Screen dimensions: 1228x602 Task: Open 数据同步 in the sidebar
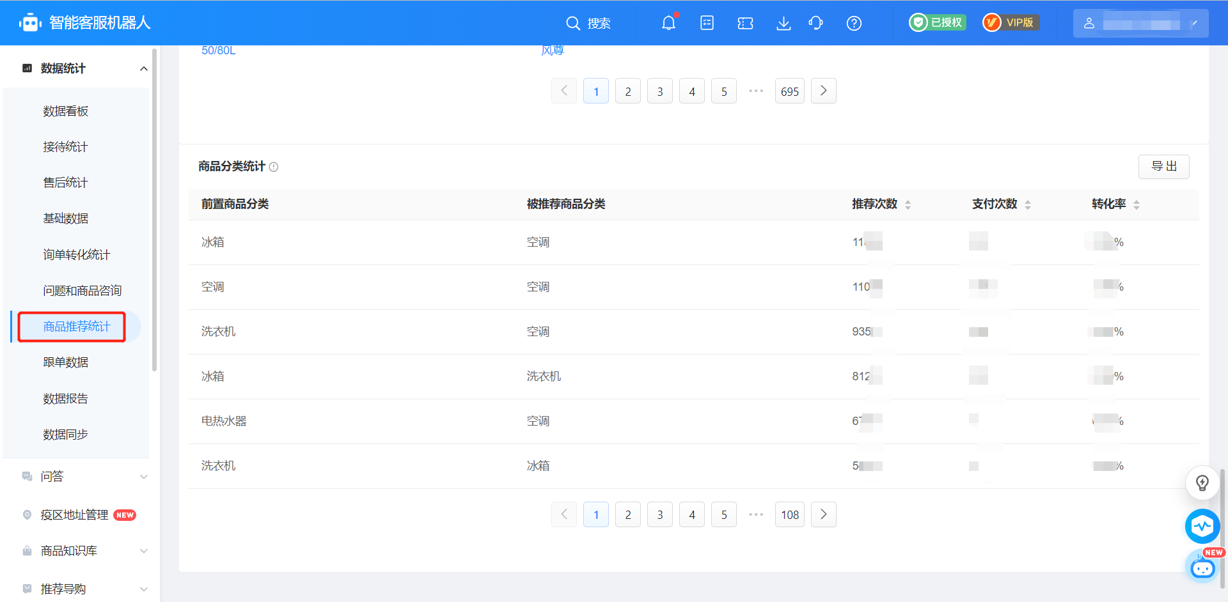[x=65, y=435]
